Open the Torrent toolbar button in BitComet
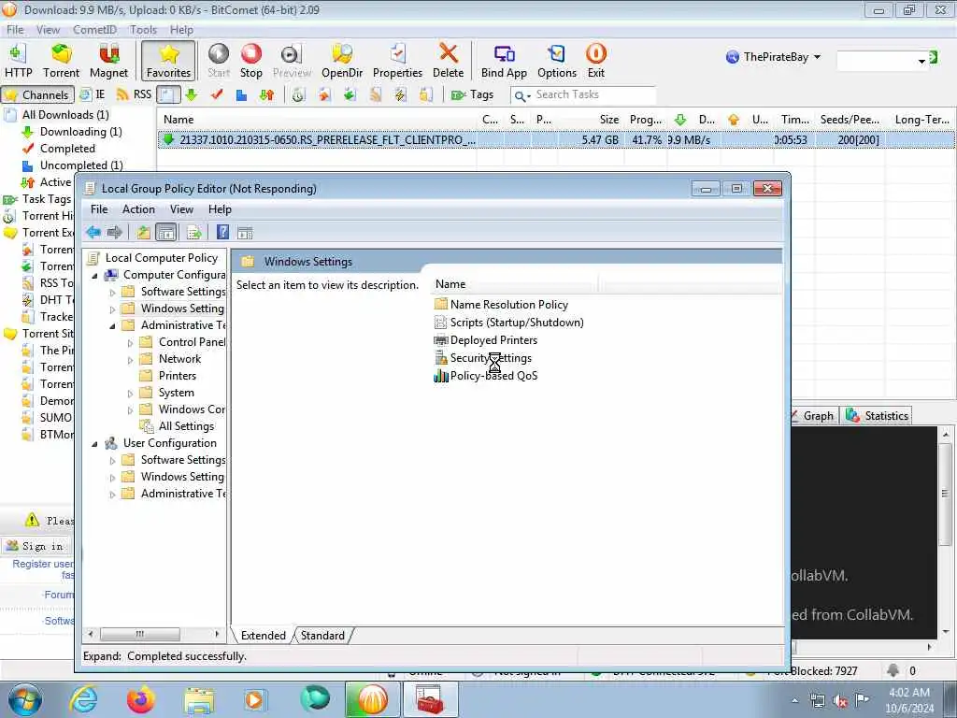This screenshot has width=957, height=718. click(61, 61)
